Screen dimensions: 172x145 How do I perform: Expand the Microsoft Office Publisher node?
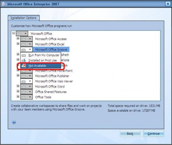point(18,75)
